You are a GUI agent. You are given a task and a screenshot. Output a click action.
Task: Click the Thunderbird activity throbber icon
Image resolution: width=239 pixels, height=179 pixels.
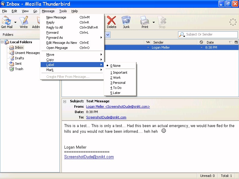click(x=233, y=22)
